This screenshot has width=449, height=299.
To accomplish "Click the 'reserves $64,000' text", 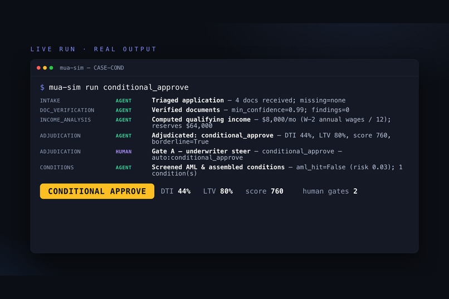I will 182,126.
